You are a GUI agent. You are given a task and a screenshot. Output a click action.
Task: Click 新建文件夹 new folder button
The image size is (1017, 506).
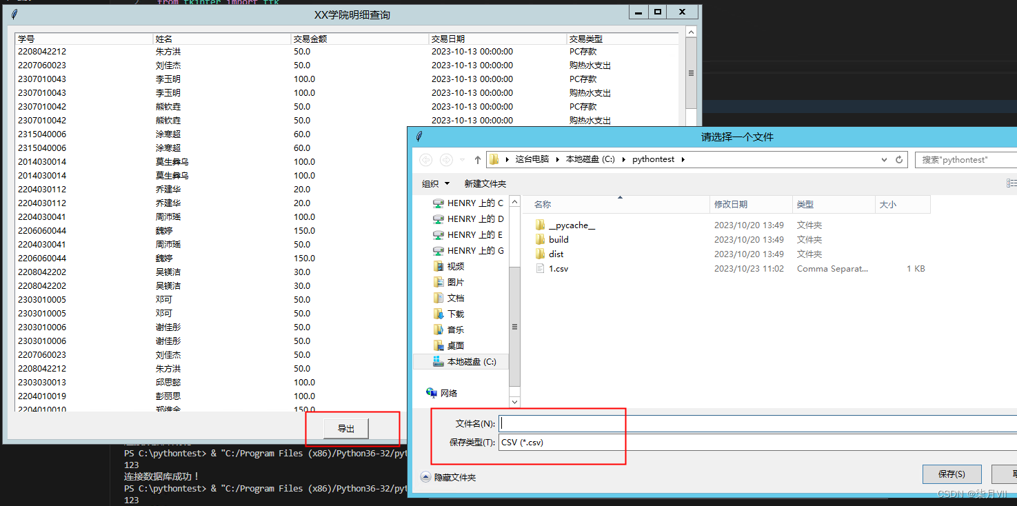pyautogui.click(x=485, y=183)
